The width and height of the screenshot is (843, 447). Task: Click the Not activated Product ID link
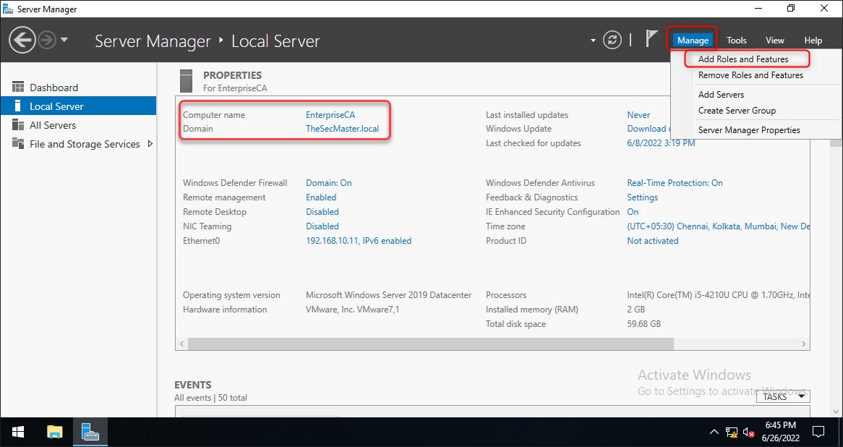click(x=652, y=241)
